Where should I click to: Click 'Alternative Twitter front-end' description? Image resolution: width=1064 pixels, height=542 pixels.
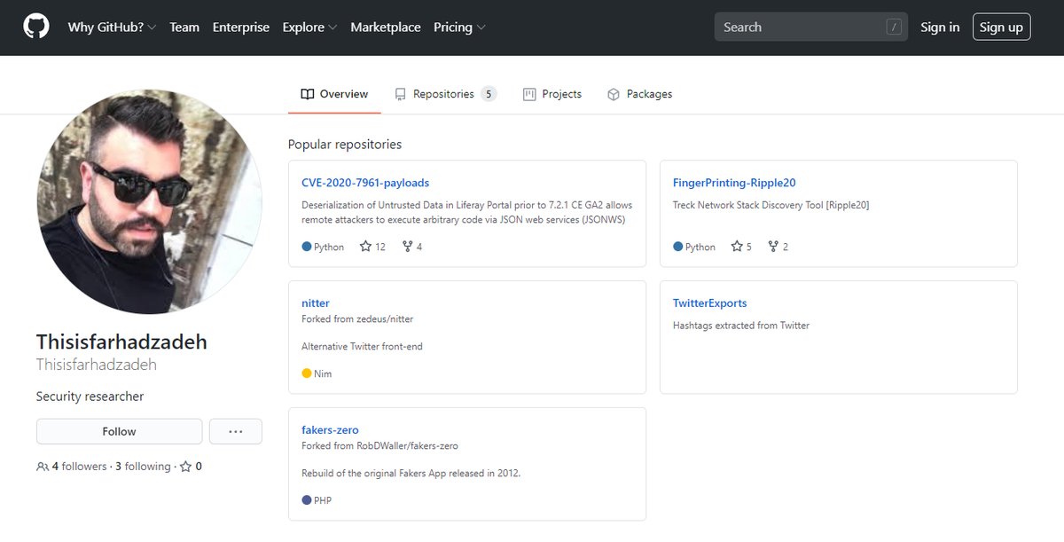point(362,346)
